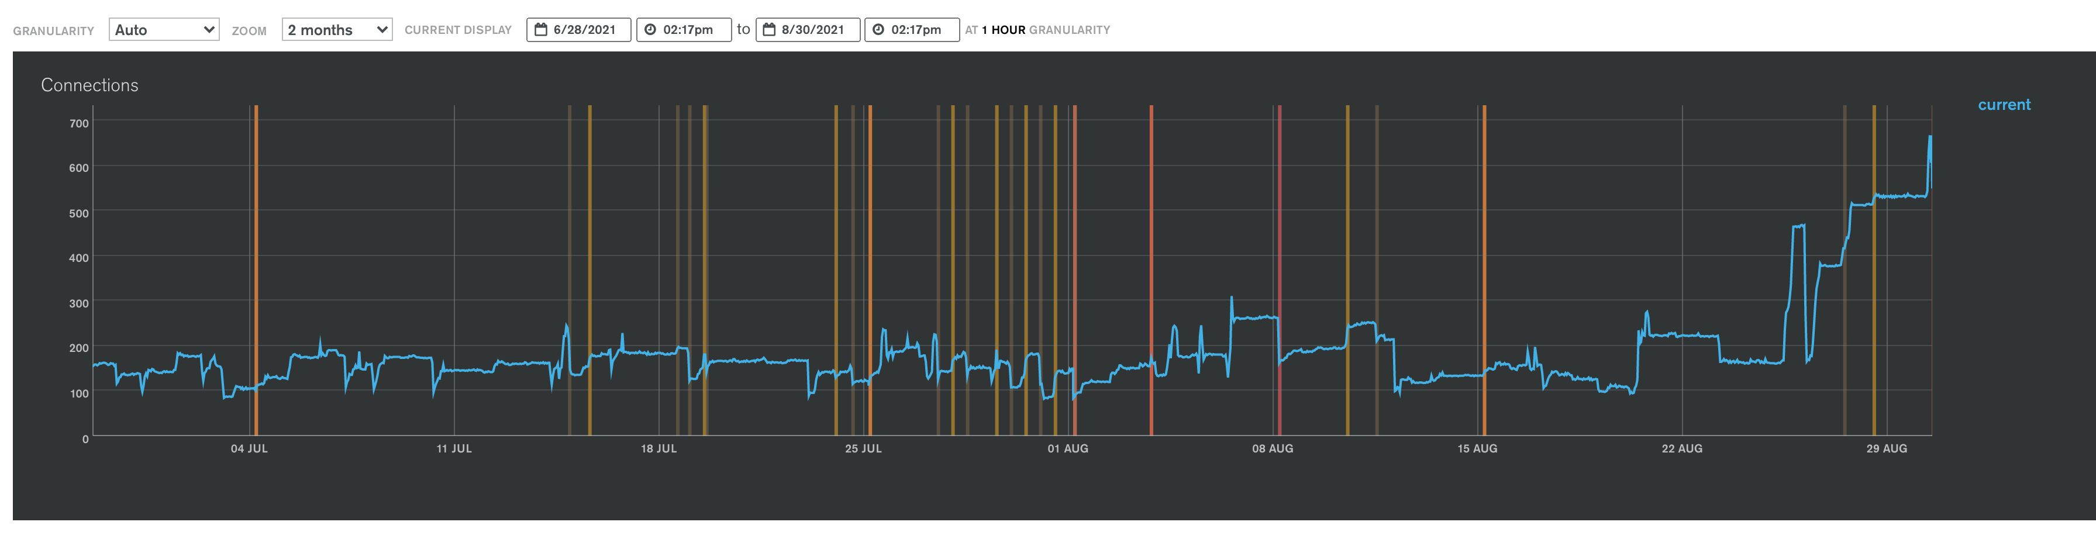
Task: Open the Granularity Auto dropdown
Action: pos(164,30)
